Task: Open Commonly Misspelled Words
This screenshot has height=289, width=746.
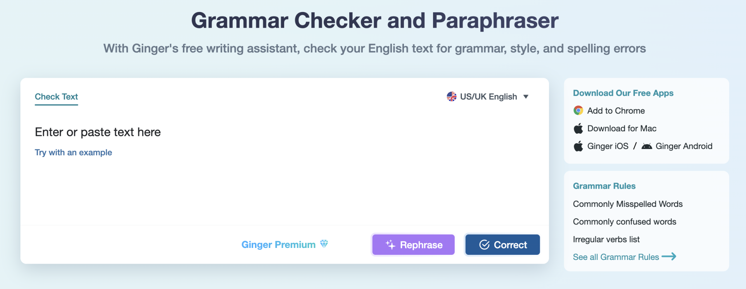Action: 628,204
